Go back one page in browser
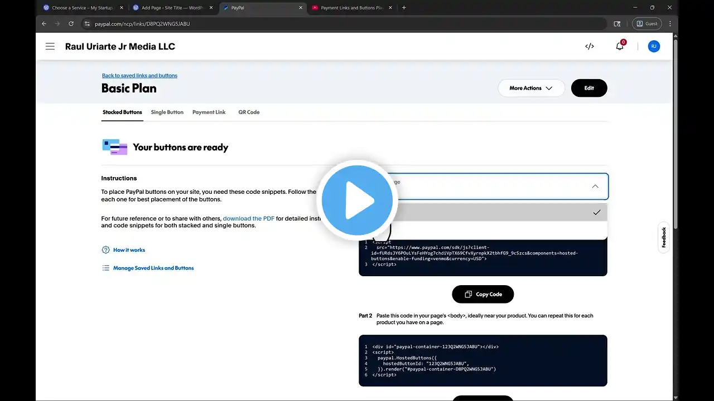The width and height of the screenshot is (714, 401). (44, 24)
